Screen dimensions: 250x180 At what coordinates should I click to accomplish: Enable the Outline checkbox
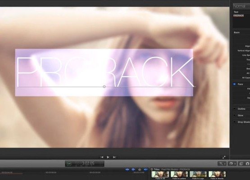234,109
